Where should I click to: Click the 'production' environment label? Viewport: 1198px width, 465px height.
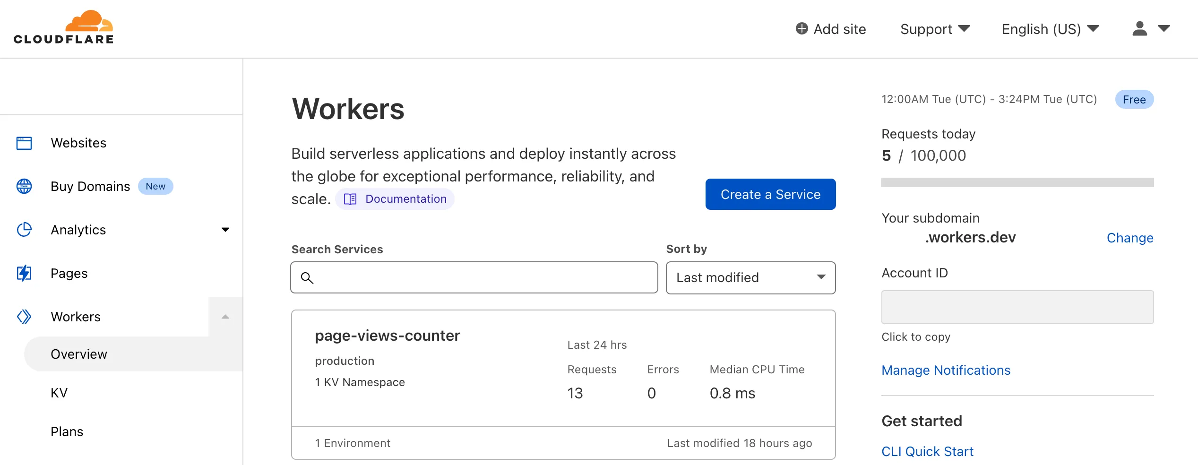pos(345,361)
